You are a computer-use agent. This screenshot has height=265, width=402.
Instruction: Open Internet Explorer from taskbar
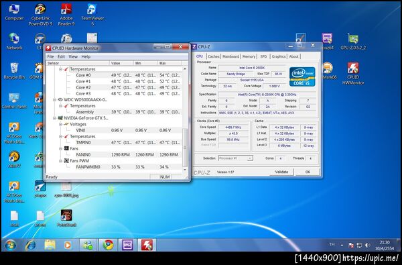tap(31, 246)
